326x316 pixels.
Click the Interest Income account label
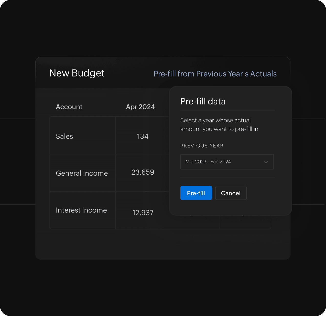point(81,210)
